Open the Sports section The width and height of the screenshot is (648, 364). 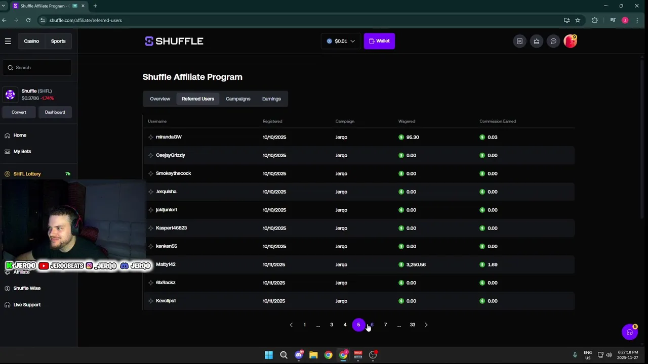(x=58, y=41)
